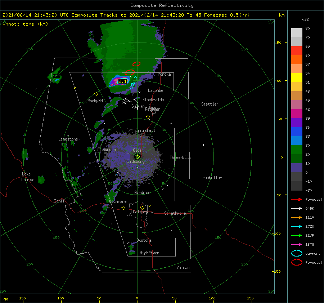
Task: Click the red forecast ellipse legend symbol
Action: point(297,262)
